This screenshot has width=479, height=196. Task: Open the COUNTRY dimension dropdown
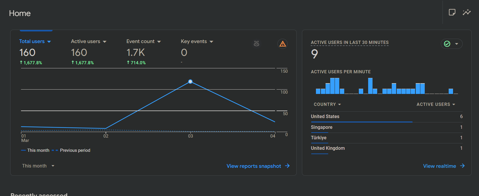click(327, 104)
